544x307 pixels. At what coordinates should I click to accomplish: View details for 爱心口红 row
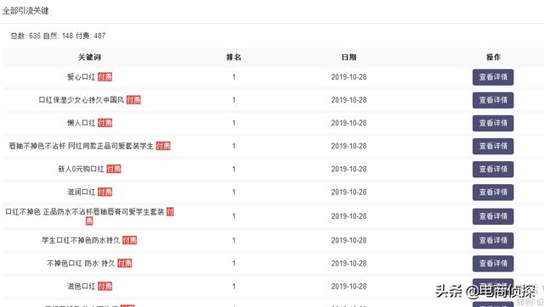click(x=493, y=77)
